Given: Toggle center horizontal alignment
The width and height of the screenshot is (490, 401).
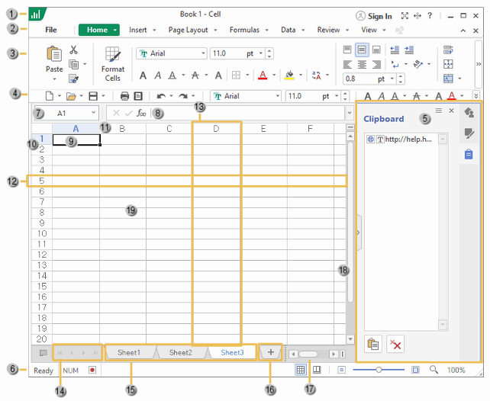Looking at the screenshot, I should pos(362,65).
